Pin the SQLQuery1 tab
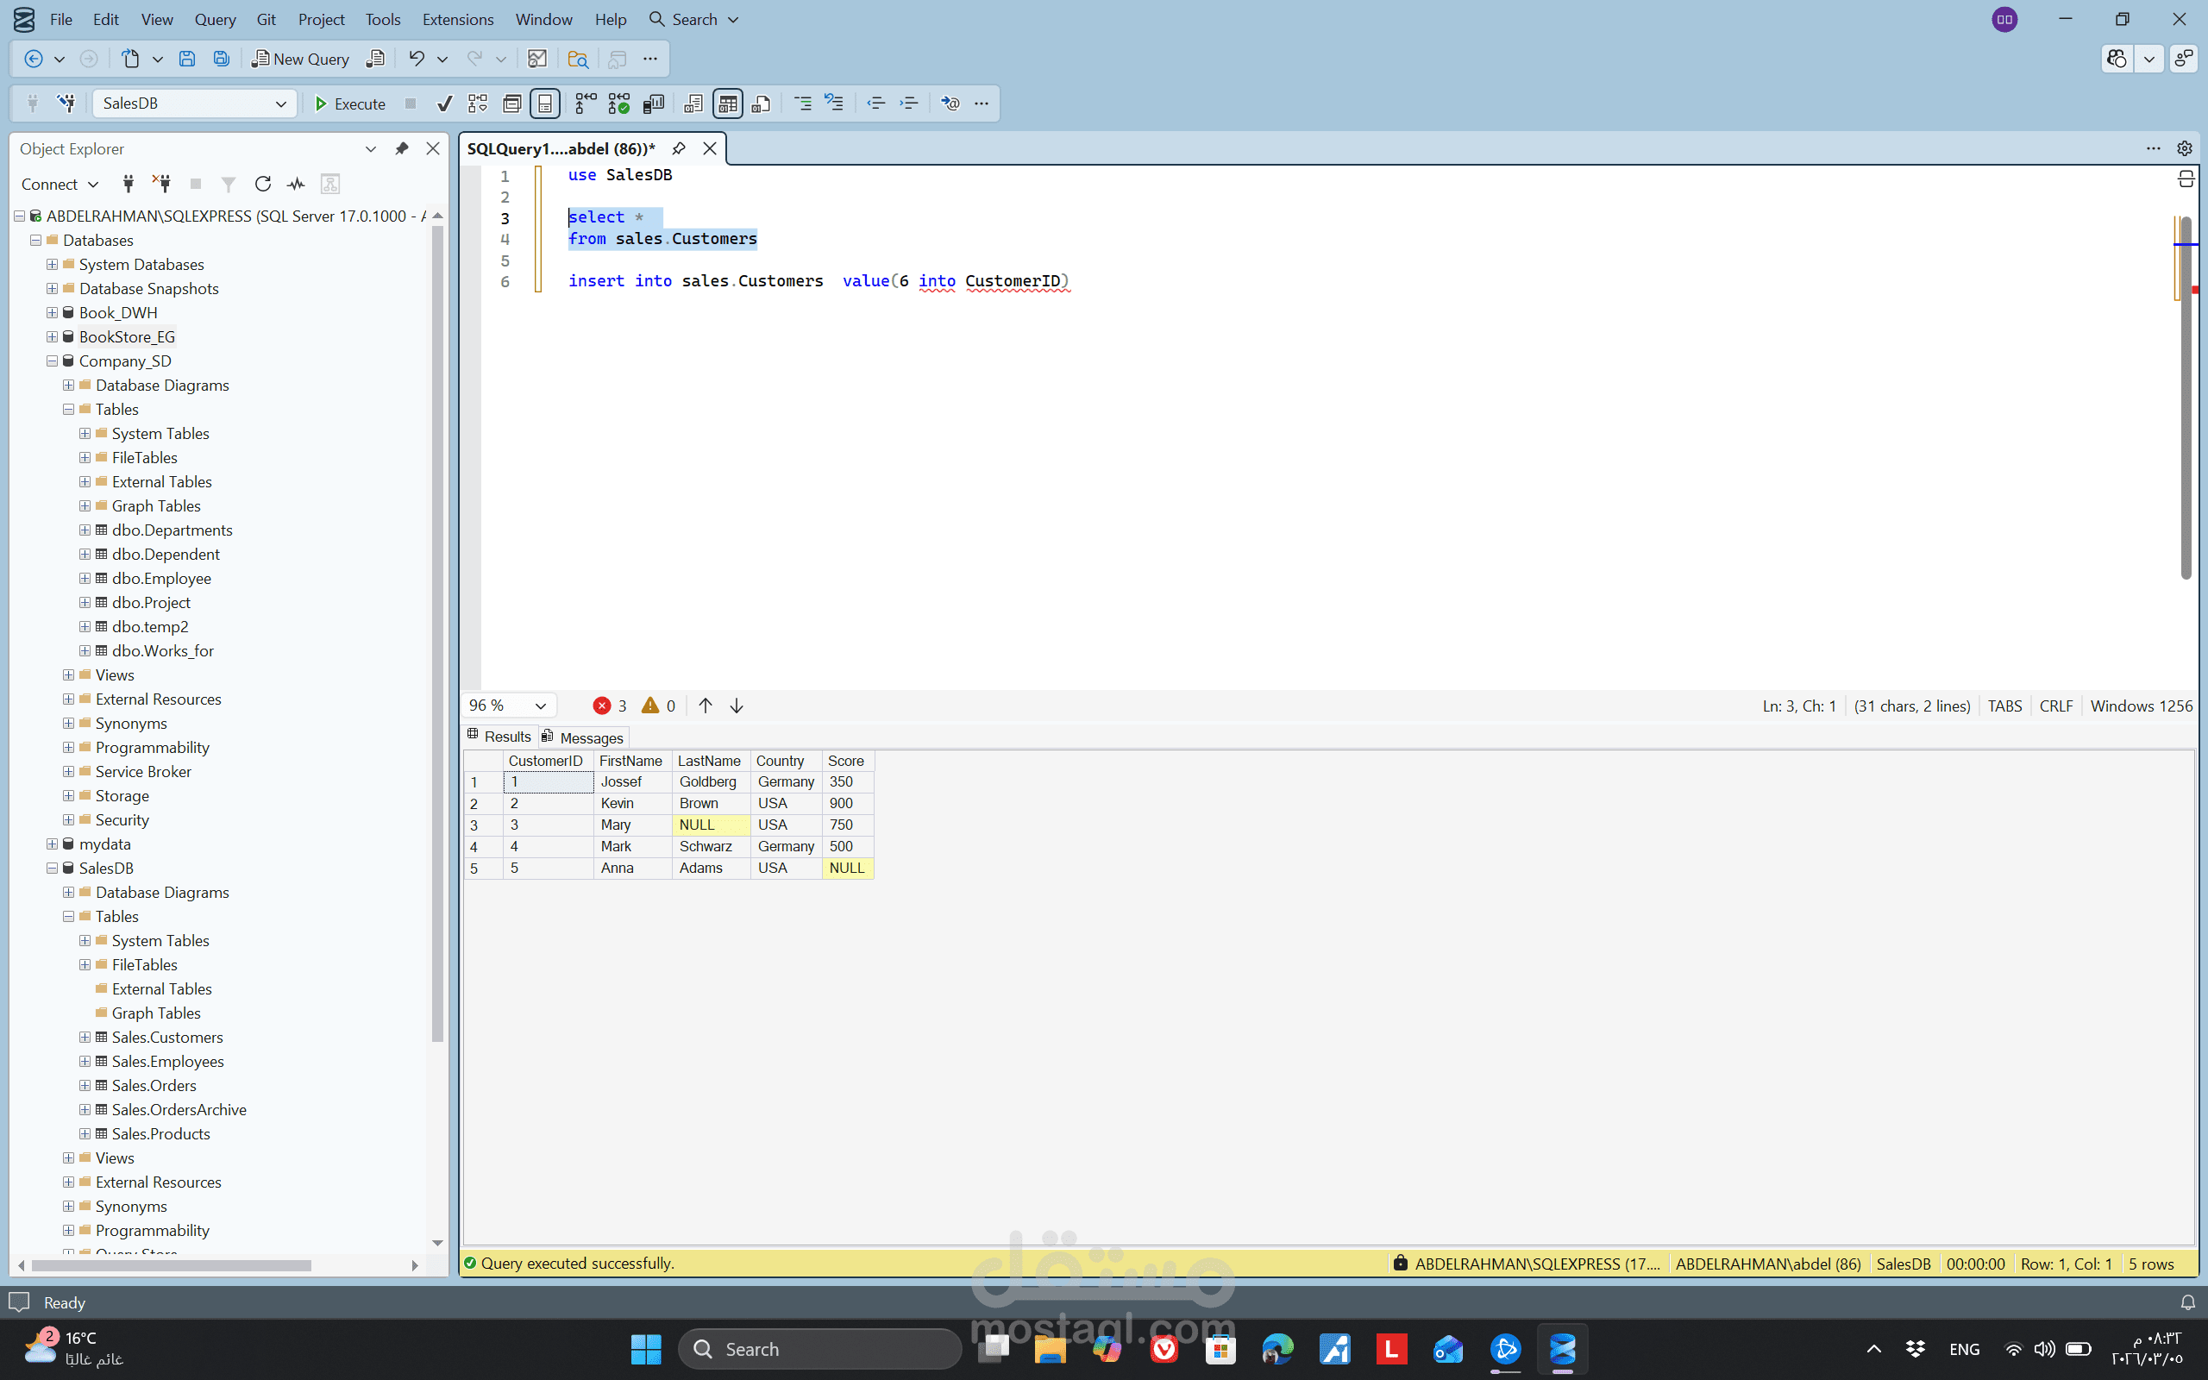The image size is (2208, 1380). 679,147
